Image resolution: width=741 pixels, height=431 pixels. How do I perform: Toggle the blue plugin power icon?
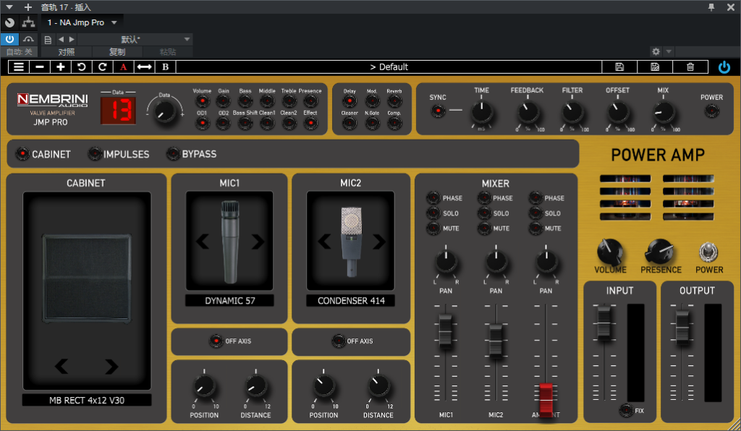pos(724,67)
